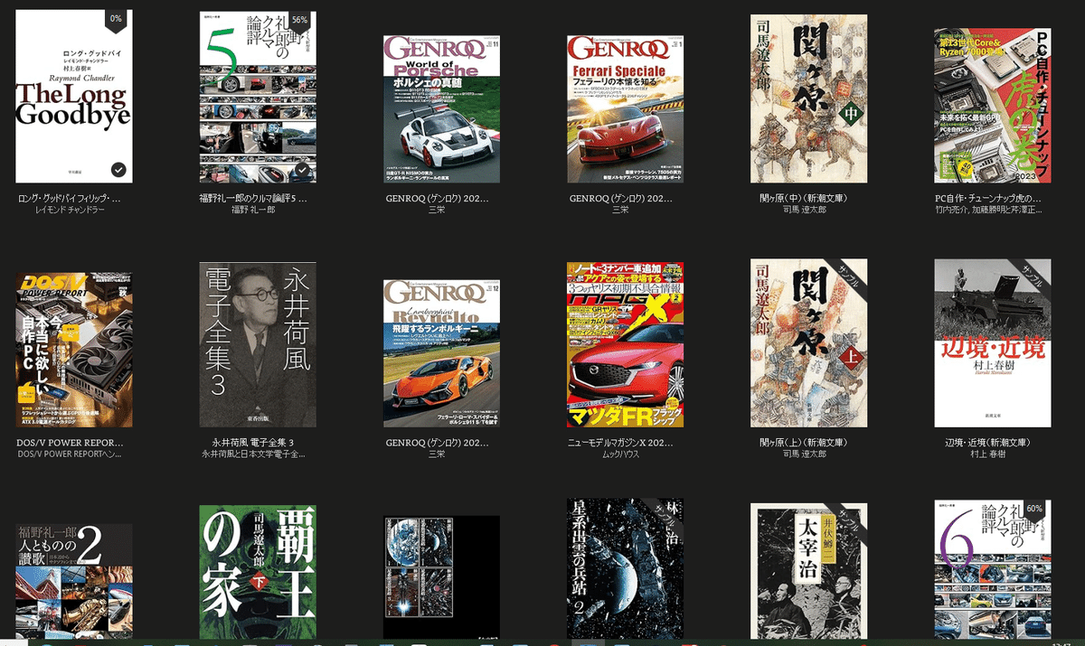The width and height of the screenshot is (1085, 646).
Task: Open ニューモデルマガジンX Mazda cover
Action: (x=625, y=345)
